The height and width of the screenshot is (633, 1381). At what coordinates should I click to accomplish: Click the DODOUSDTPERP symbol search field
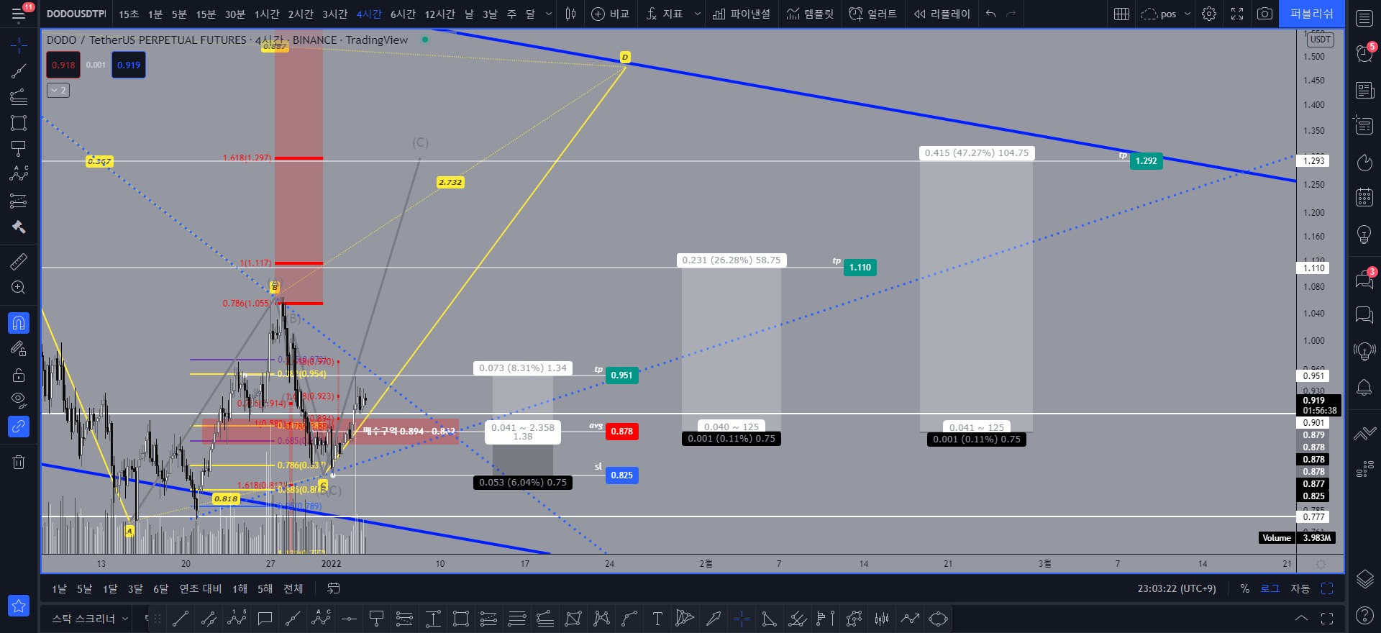(76, 14)
